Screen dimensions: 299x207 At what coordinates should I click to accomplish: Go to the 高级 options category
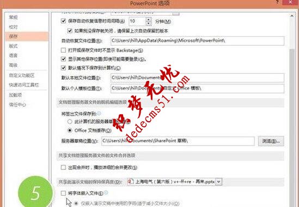(13, 65)
